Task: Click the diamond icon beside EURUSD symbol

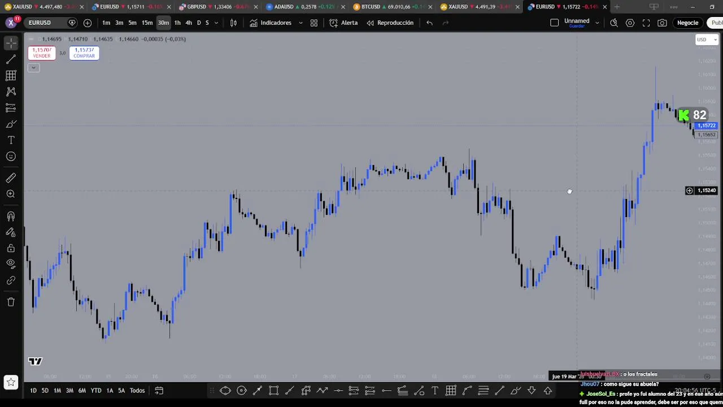Action: click(x=72, y=23)
